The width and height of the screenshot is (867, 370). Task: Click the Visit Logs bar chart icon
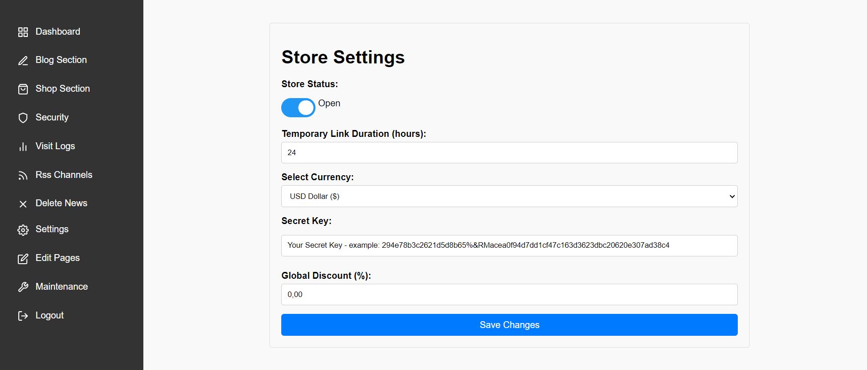point(23,146)
